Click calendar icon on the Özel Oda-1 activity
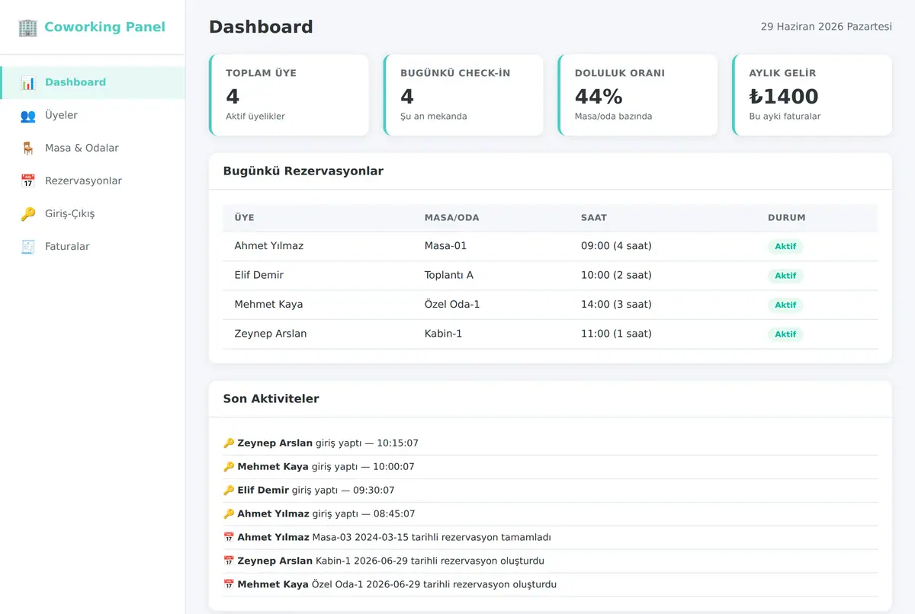This screenshot has height=614, width=915. pyautogui.click(x=229, y=584)
